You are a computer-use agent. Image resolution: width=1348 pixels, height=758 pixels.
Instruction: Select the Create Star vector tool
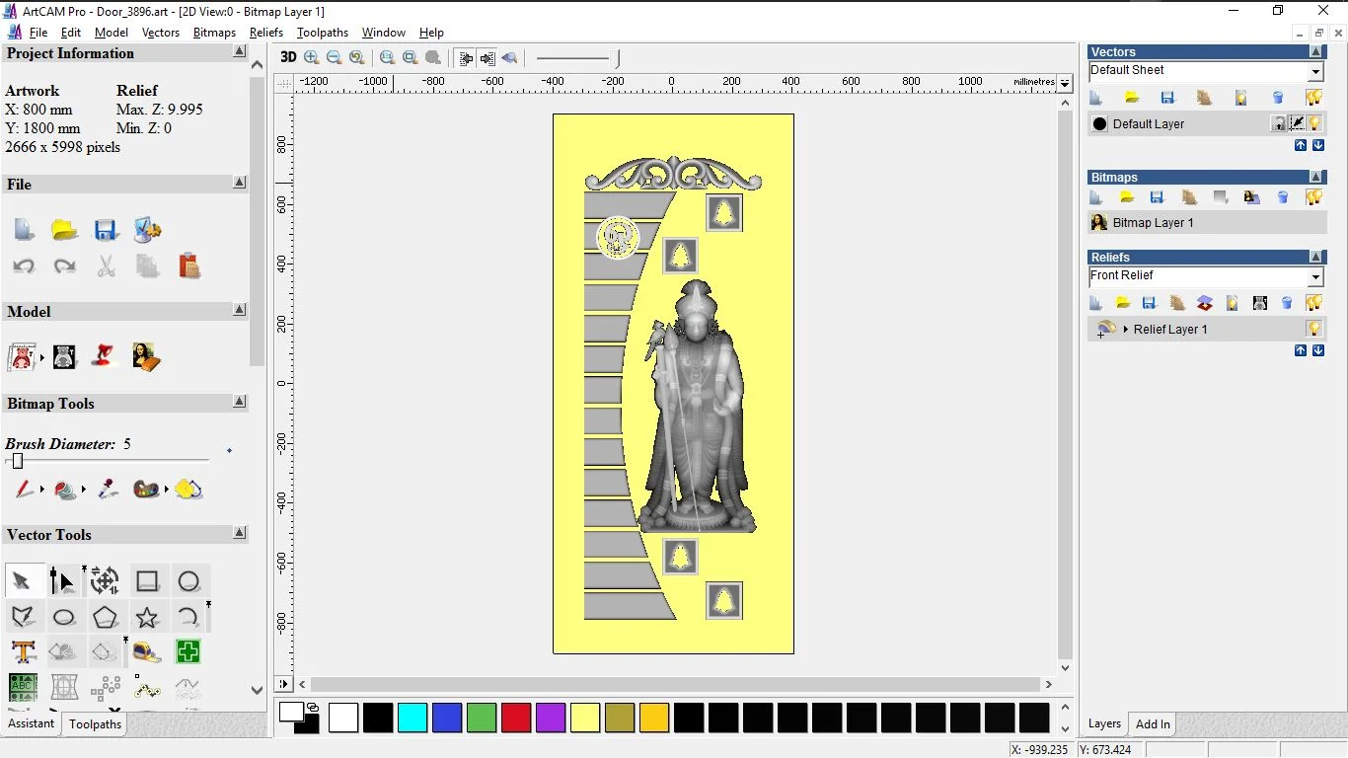pos(147,618)
